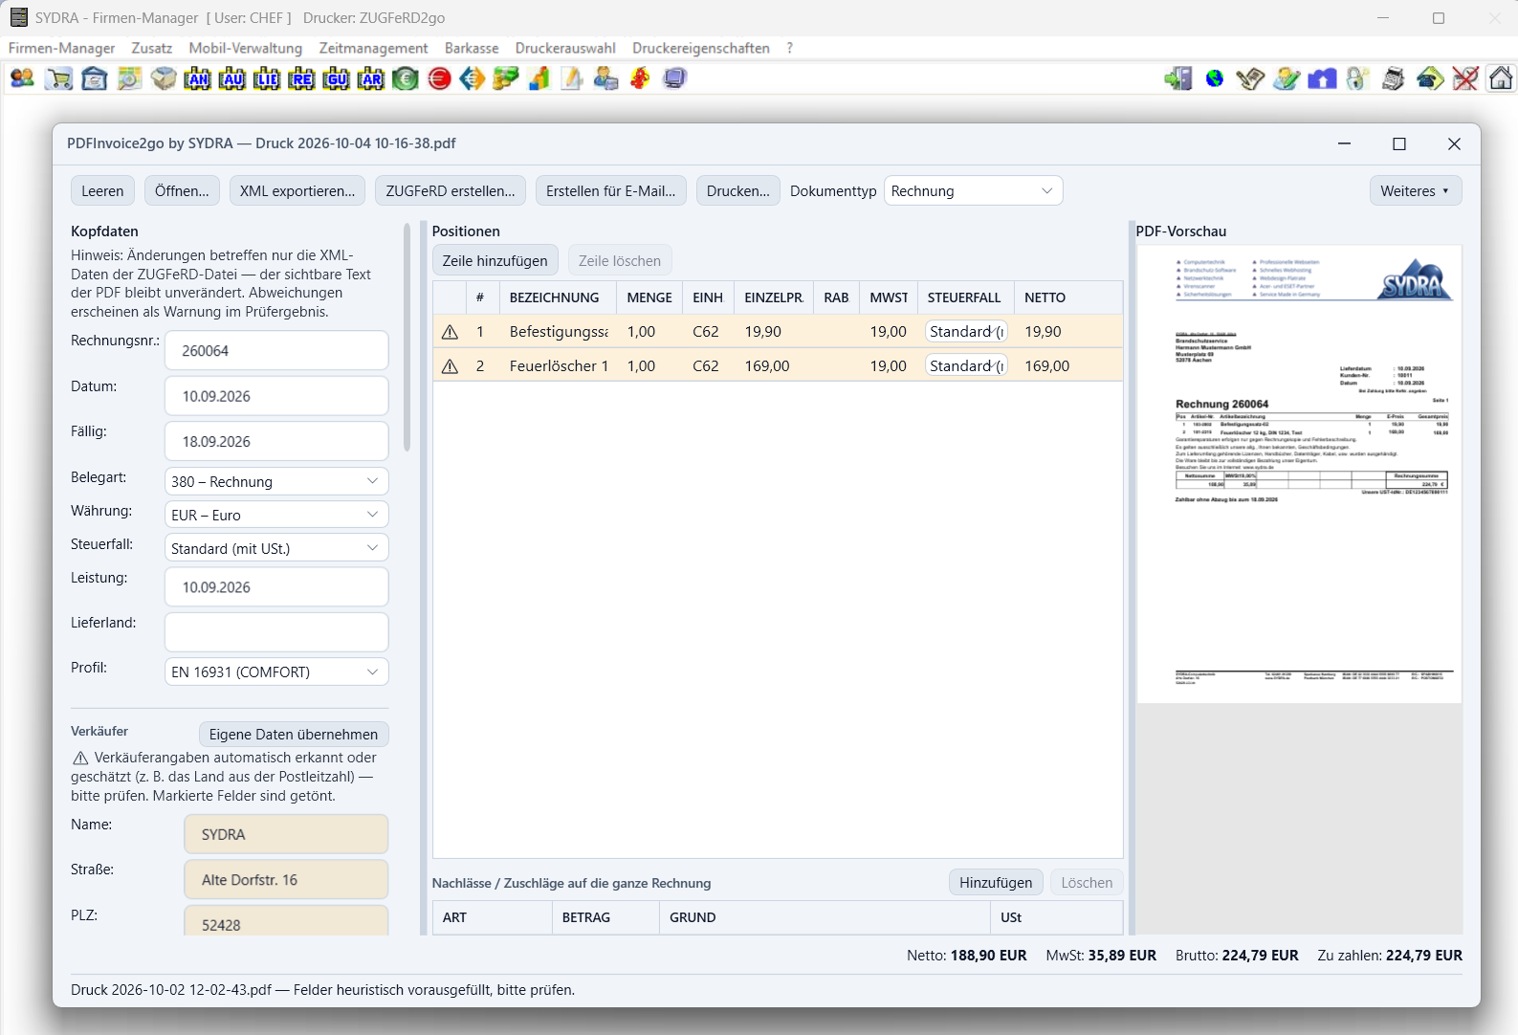Click the shopping cart toolbar icon
This screenshot has height=1035, width=1518.
[x=59, y=78]
